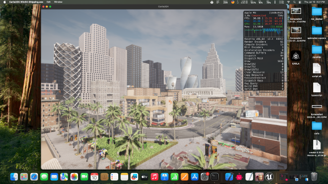The image size is (328, 184).
Task: Click the Wi-Fi status icon in the menu bar
Action: tap(288, 2)
